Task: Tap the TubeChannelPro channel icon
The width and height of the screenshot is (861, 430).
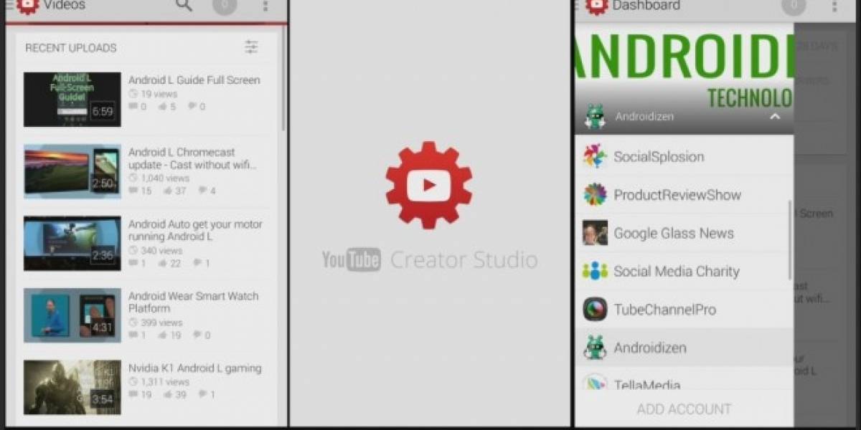Action: coord(595,310)
